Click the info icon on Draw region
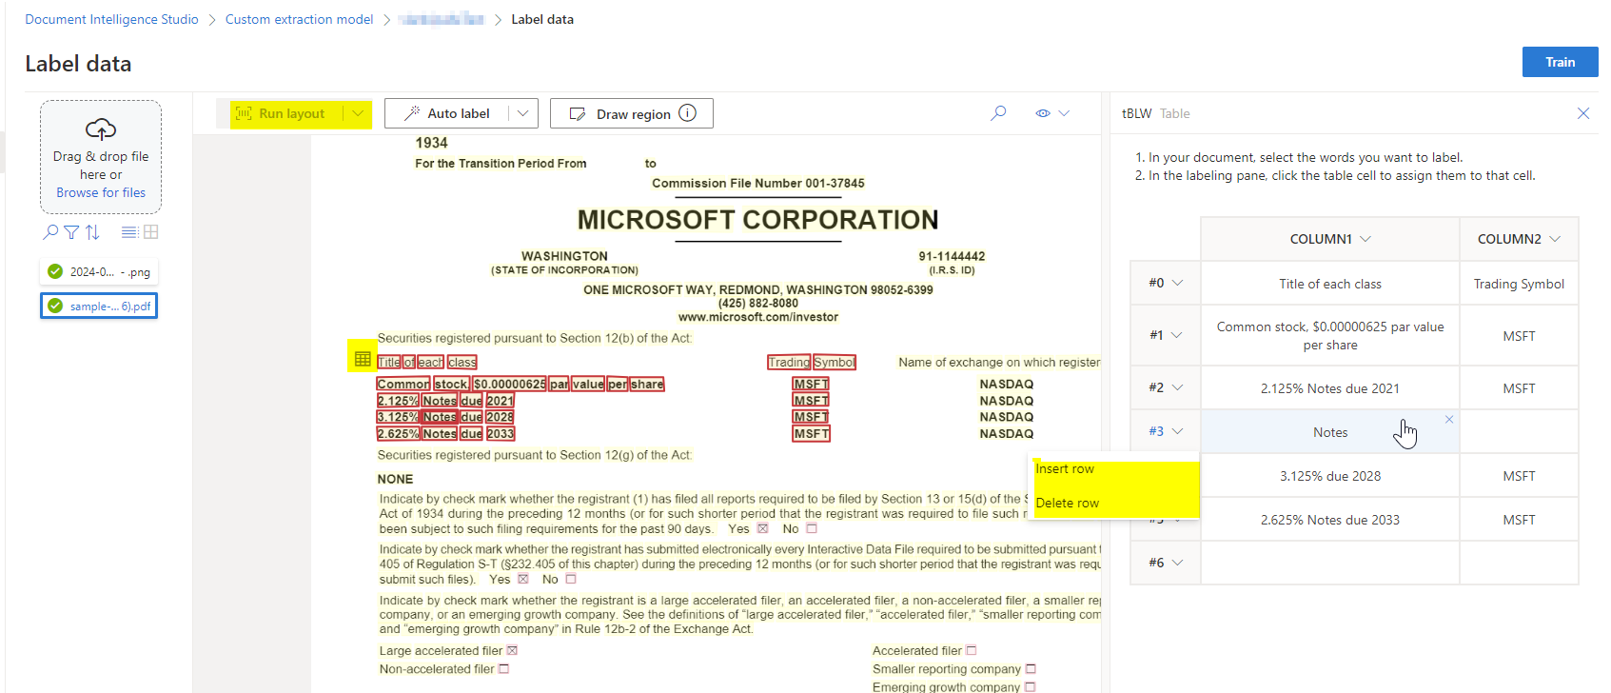This screenshot has width=1611, height=693. (x=687, y=113)
